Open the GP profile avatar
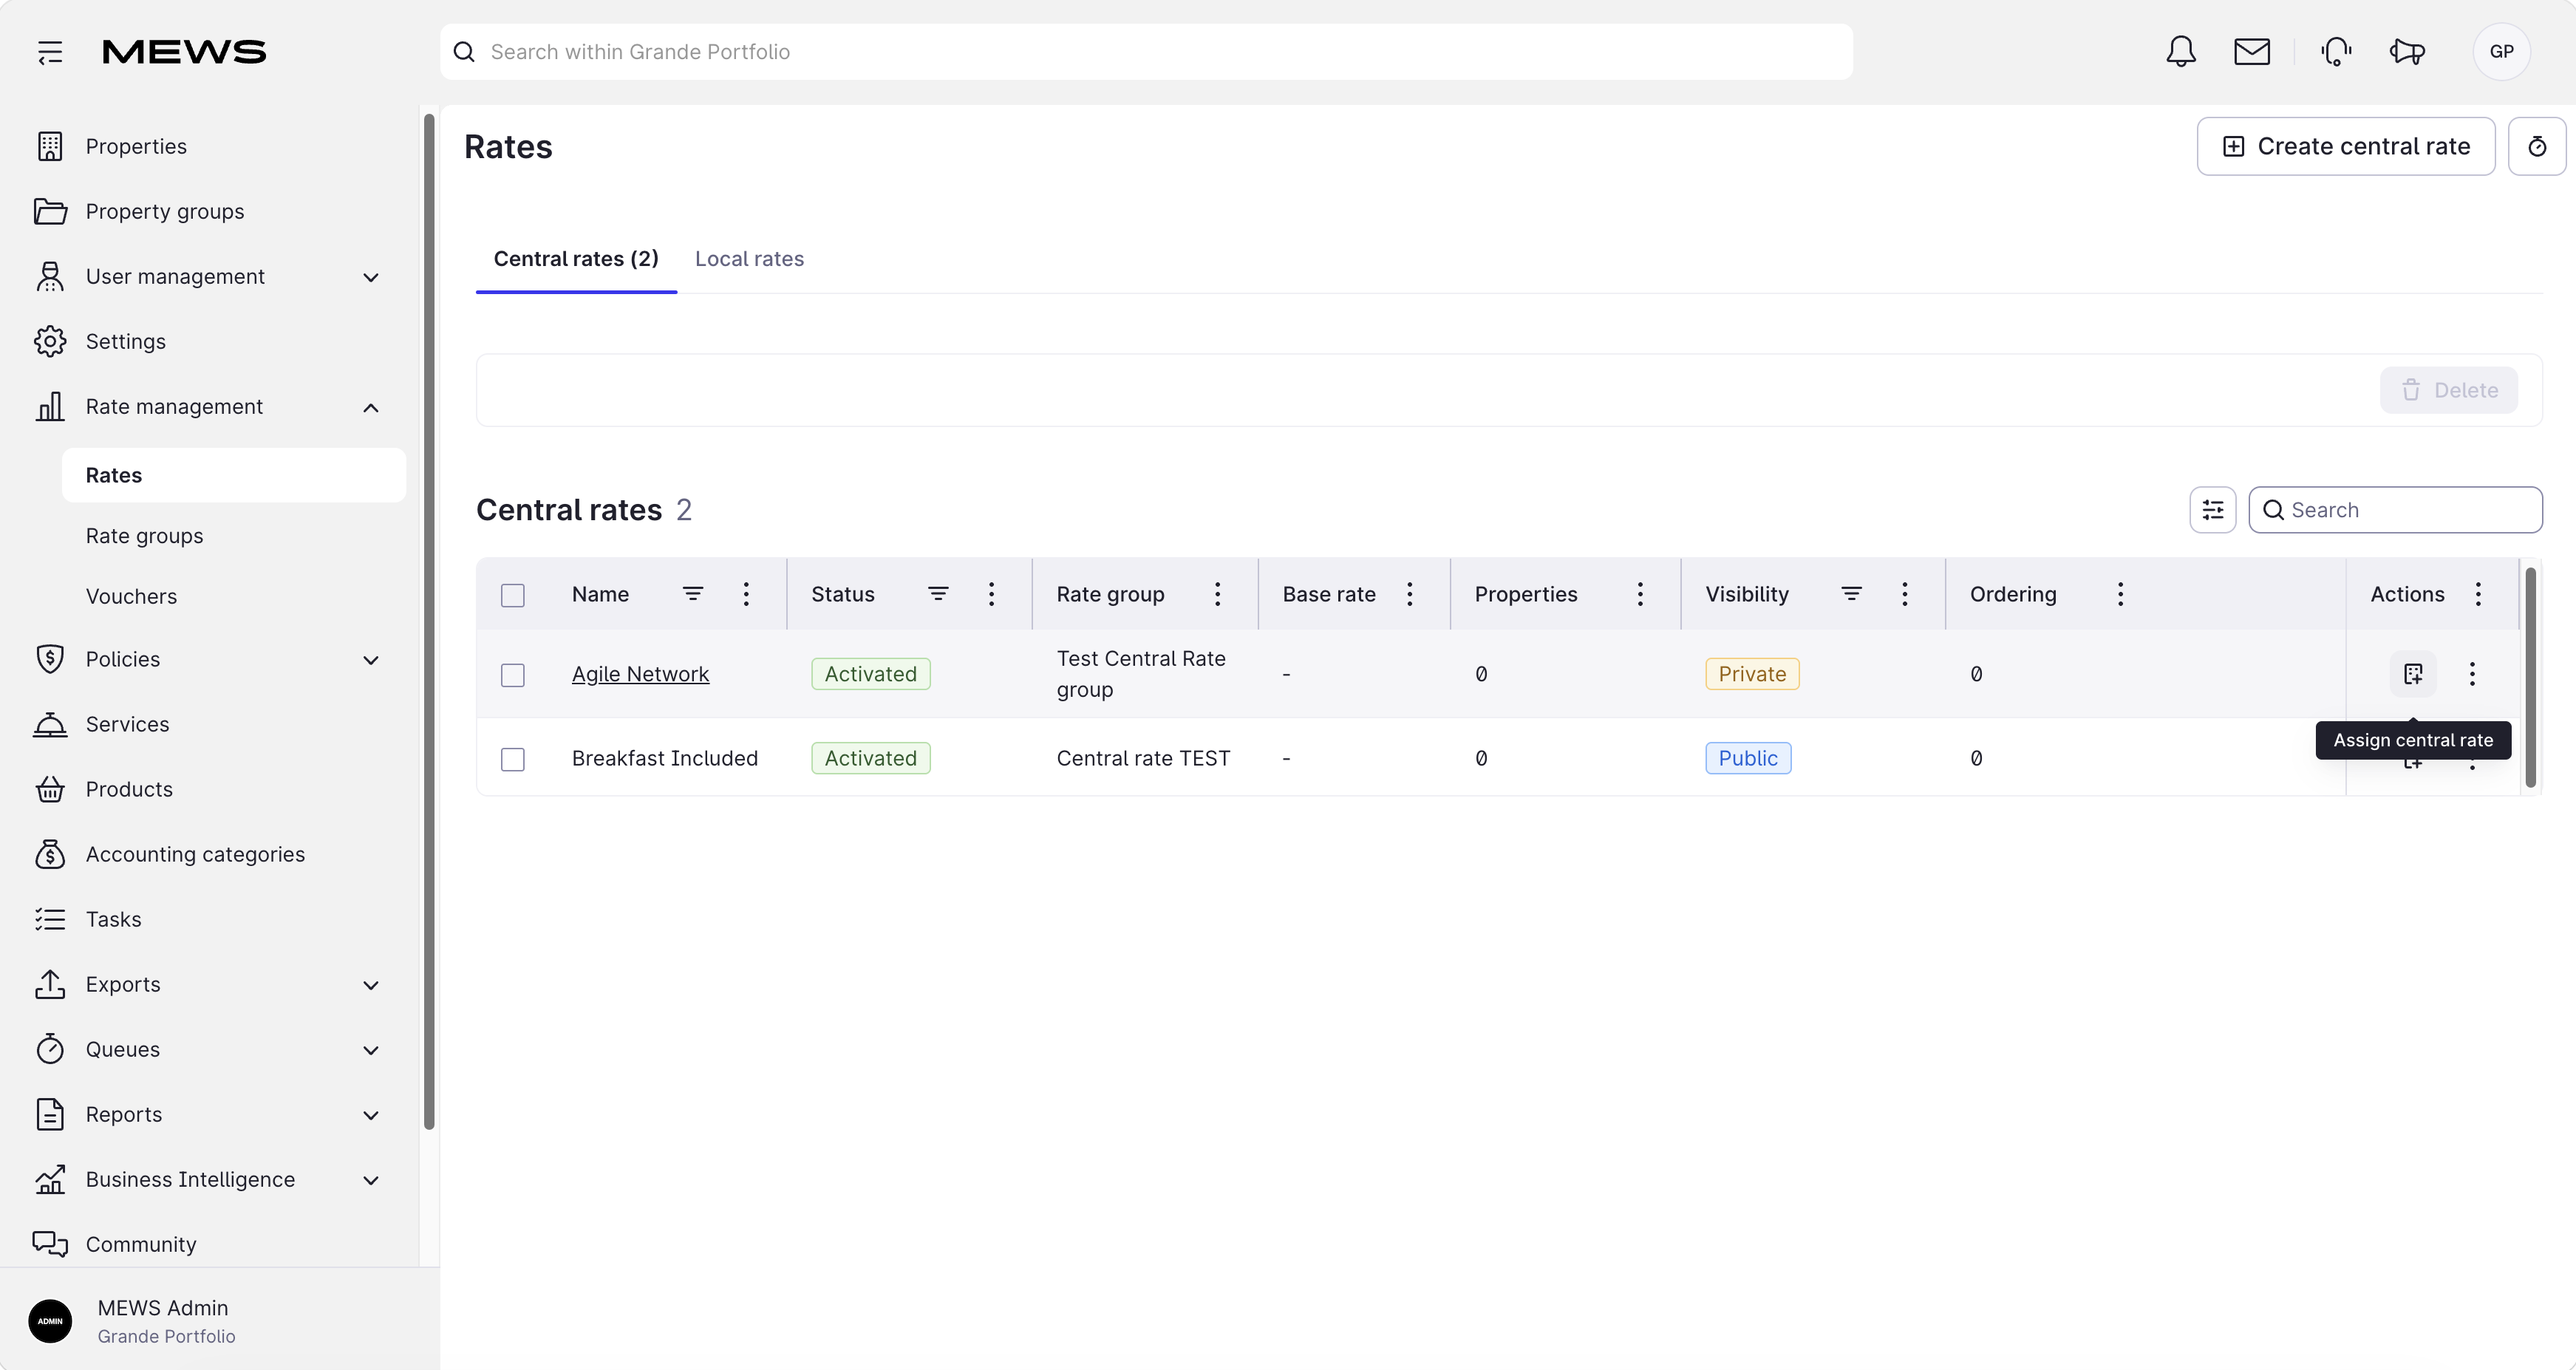 point(2501,52)
